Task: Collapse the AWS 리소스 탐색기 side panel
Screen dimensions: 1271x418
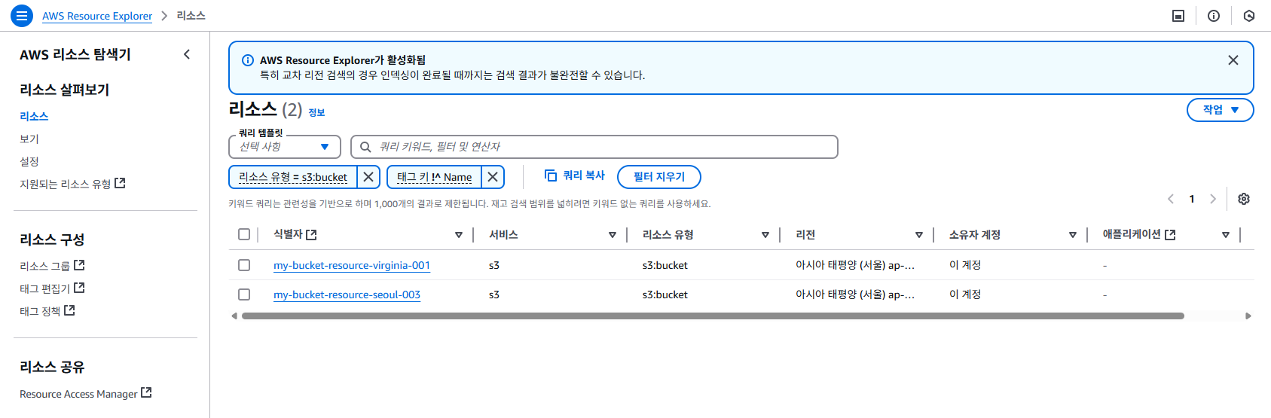Action: [187, 54]
